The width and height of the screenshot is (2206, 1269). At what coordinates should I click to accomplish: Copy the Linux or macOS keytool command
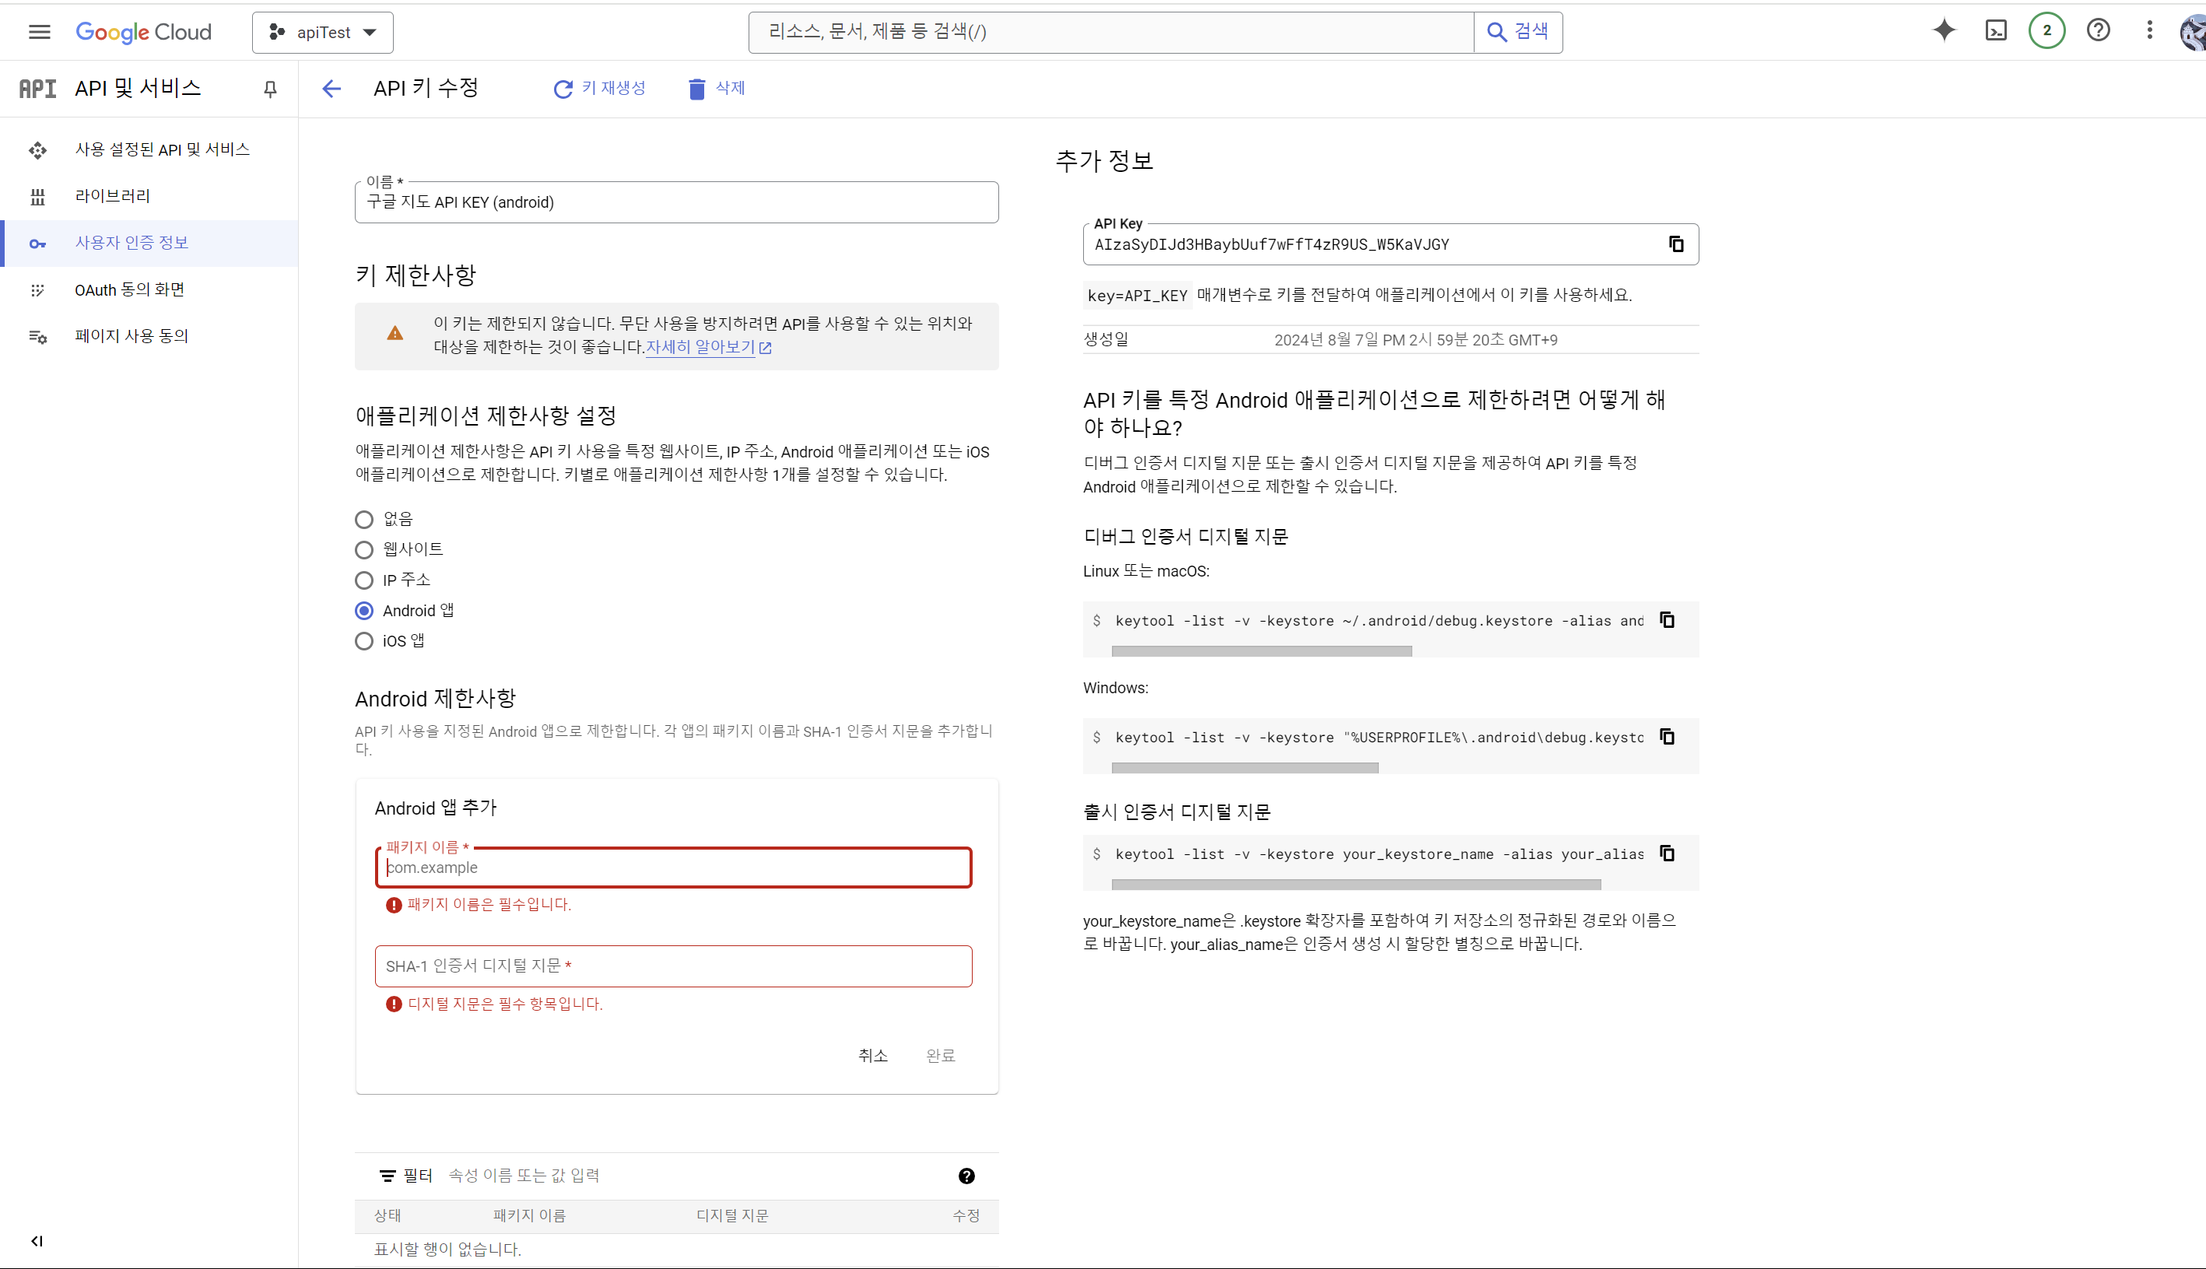click(1668, 619)
